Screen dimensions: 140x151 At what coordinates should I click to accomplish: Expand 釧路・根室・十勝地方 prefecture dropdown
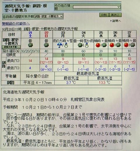coord(48,16)
